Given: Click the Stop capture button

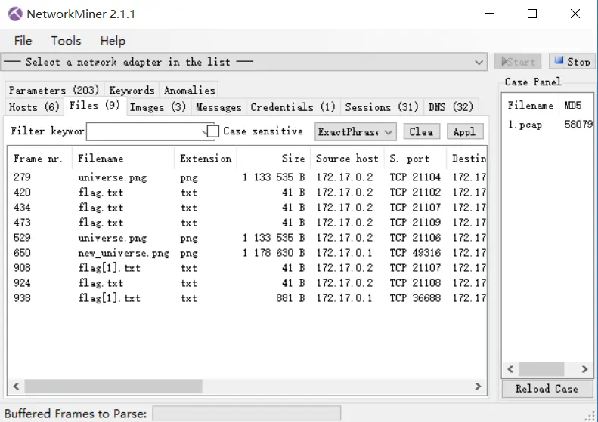Looking at the screenshot, I should point(572,61).
